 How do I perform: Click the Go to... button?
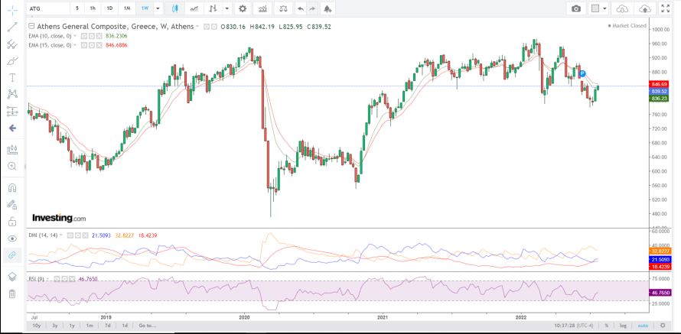[145, 326]
